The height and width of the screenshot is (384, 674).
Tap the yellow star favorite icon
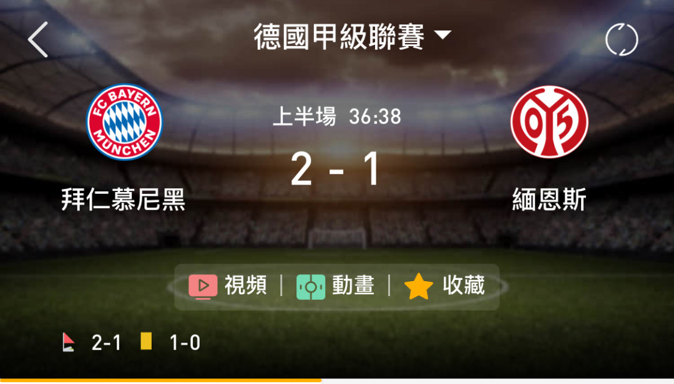click(419, 287)
